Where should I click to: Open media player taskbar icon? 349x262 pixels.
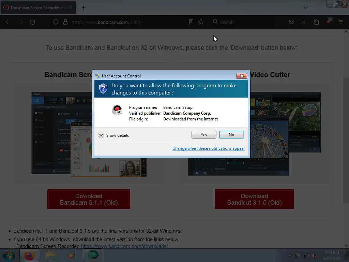point(71,255)
